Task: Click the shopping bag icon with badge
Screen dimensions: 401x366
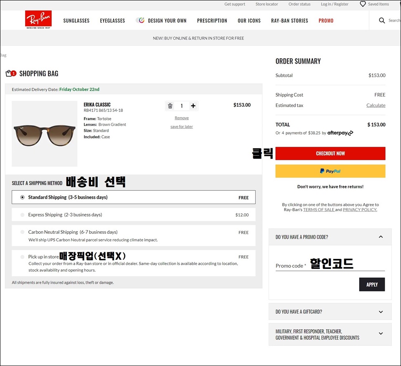Action: (11, 74)
